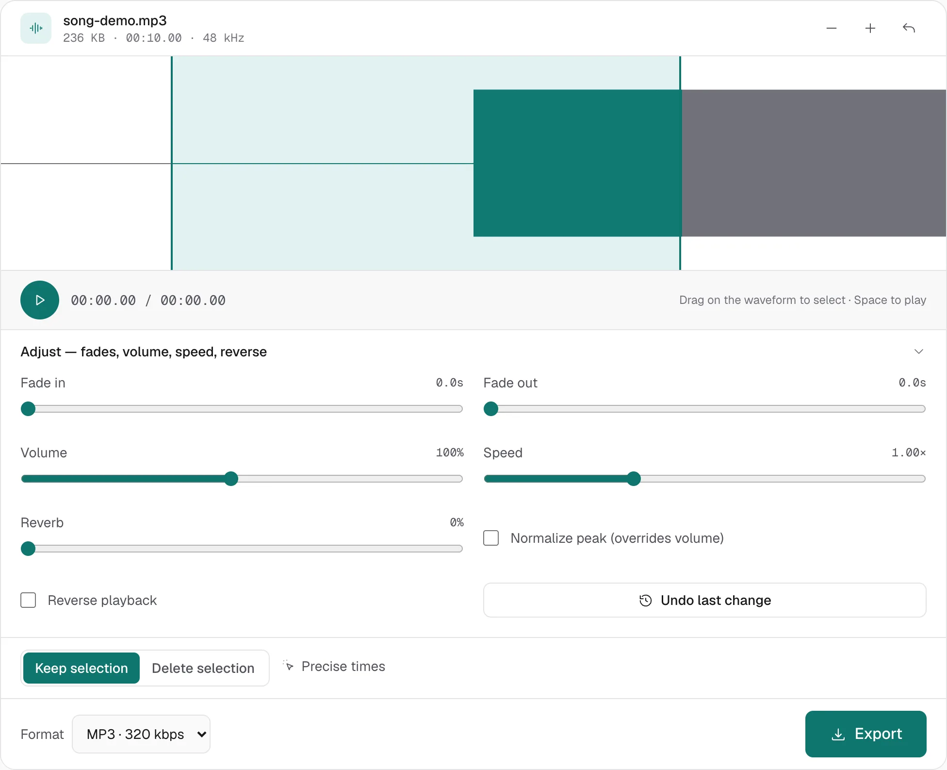This screenshot has width=947, height=770.
Task: Click the Fade out slider thumb
Action: click(491, 409)
